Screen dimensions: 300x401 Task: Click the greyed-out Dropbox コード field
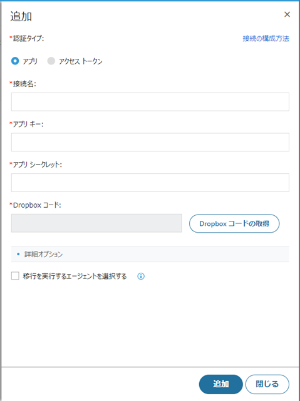point(96,223)
